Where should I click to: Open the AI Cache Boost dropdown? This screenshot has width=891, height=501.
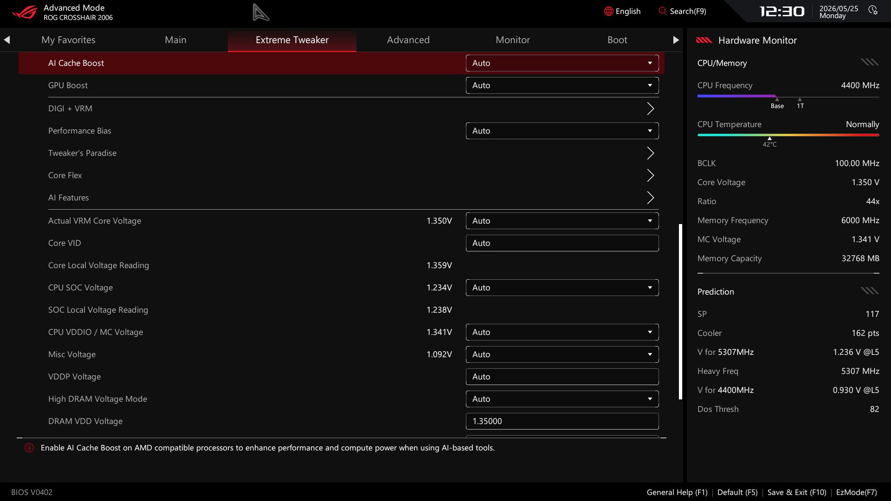[562, 63]
